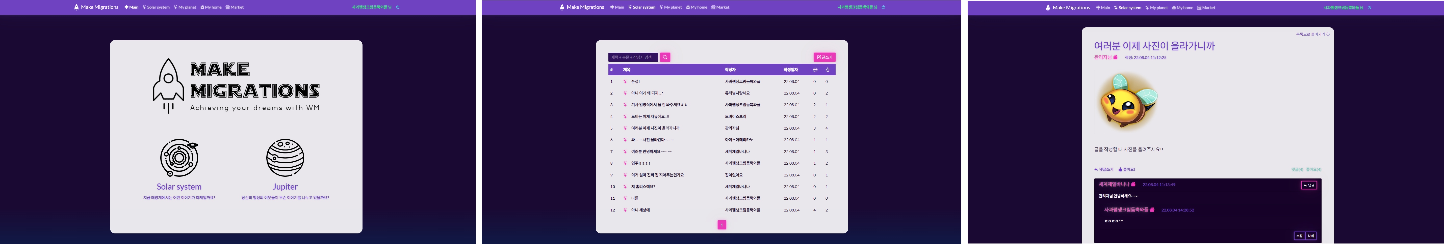This screenshot has width=1444, height=244.
Task: Click the 제목 column header
Action: pyautogui.click(x=627, y=70)
